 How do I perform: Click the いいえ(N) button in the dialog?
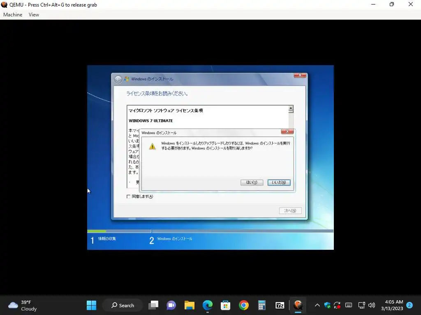tap(279, 183)
